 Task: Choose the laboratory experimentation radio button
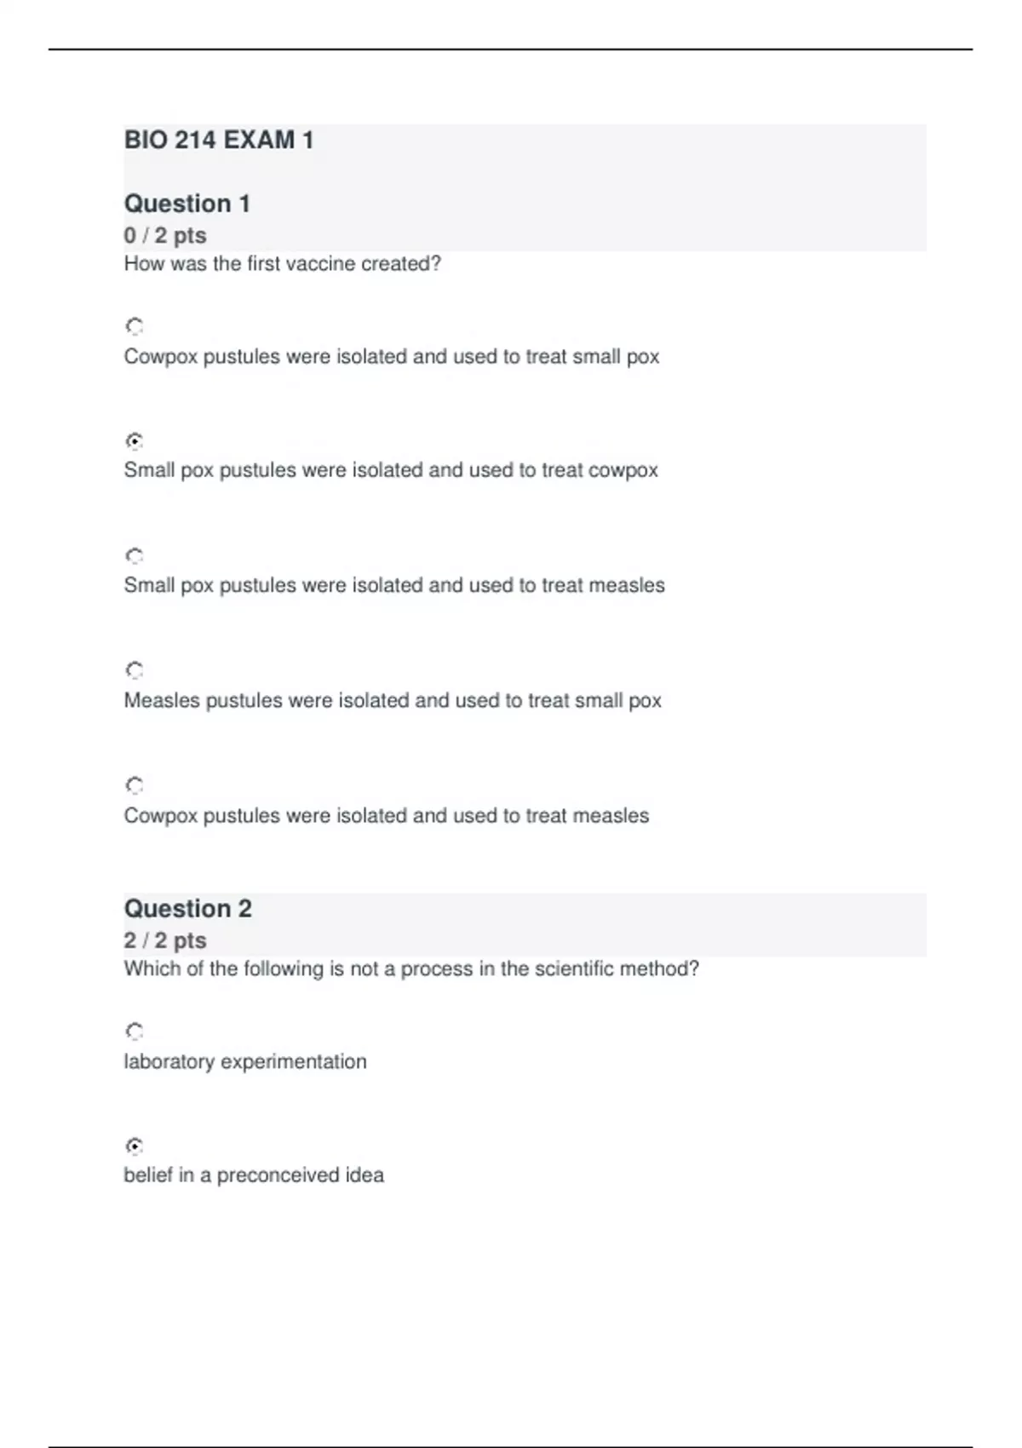(135, 1031)
